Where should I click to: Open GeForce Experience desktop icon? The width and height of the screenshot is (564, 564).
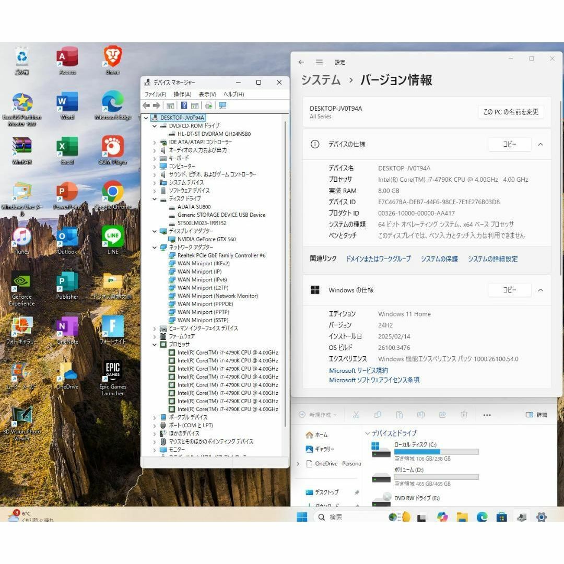[x=22, y=289]
